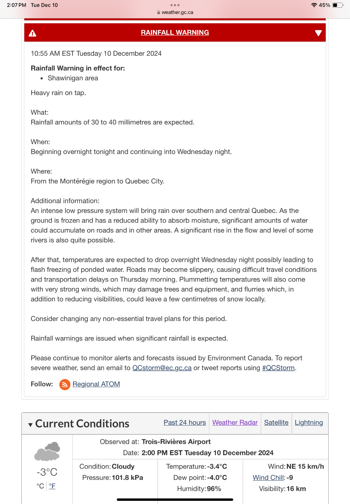Collapse the rainfall warning with the white arrow
Viewport: 350px width, 504px height.
318,33
